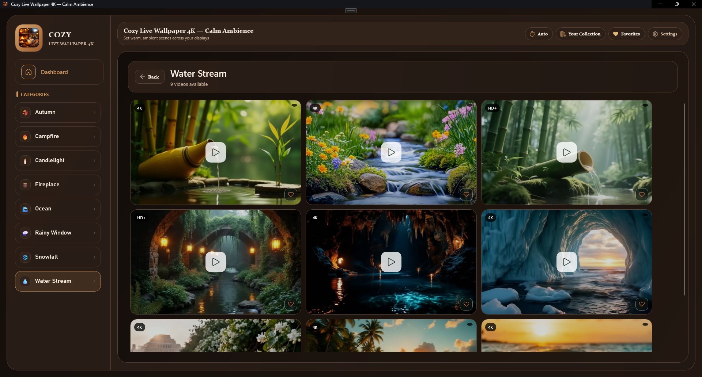Click the HD+ badge on the stone arch card
The height and width of the screenshot is (377, 702).
141,218
